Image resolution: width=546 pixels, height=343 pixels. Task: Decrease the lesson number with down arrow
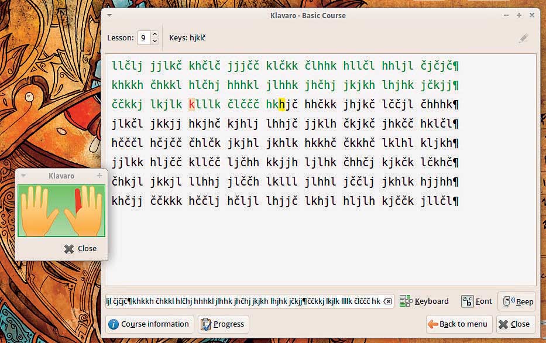pos(154,41)
